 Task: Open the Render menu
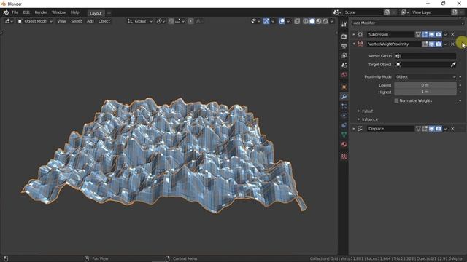point(41,12)
